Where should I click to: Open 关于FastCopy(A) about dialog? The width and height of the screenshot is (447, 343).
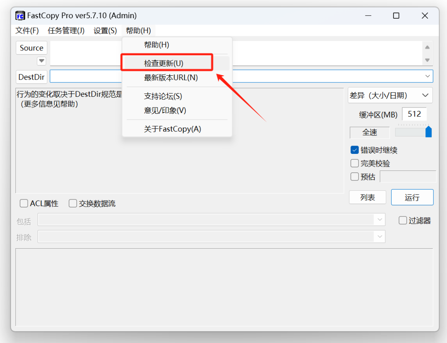click(177, 129)
